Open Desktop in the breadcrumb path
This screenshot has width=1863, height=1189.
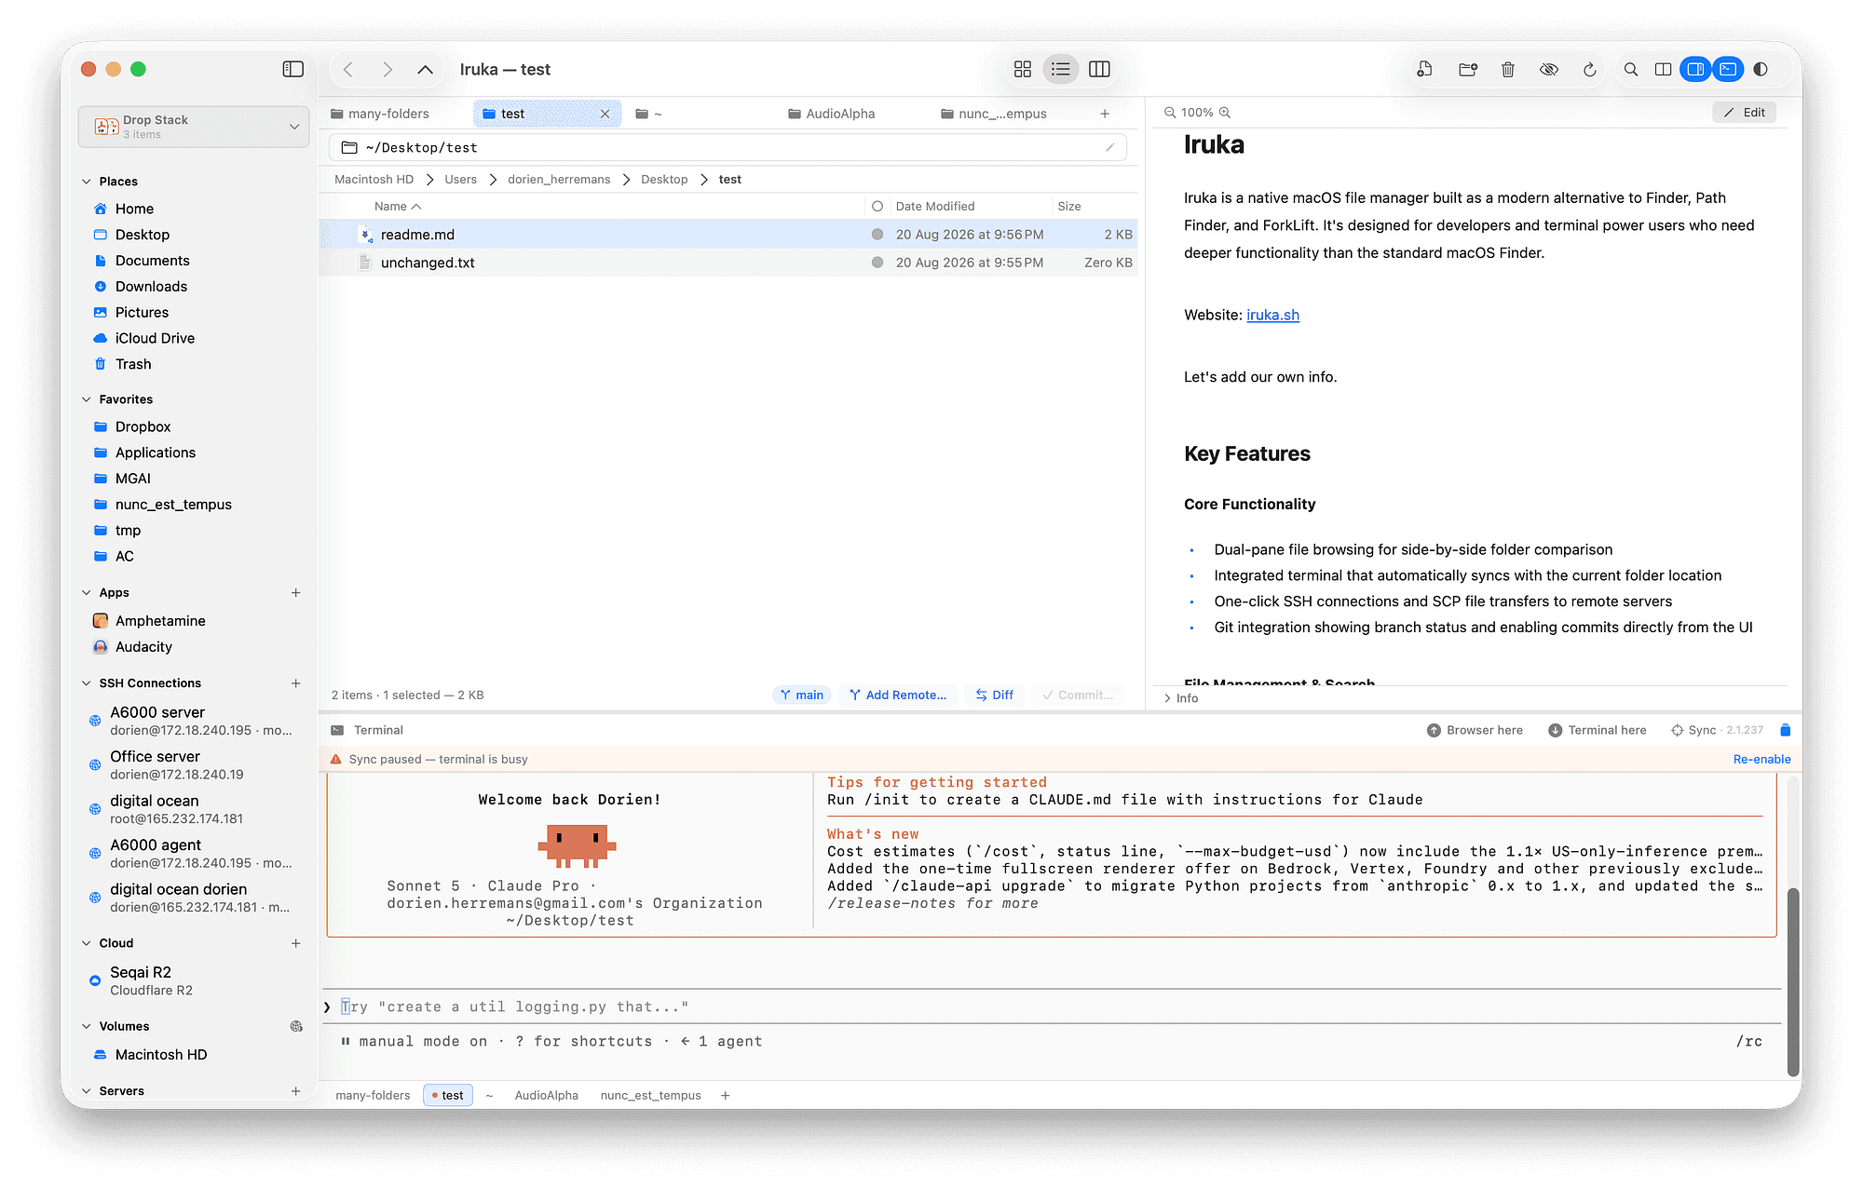click(664, 180)
